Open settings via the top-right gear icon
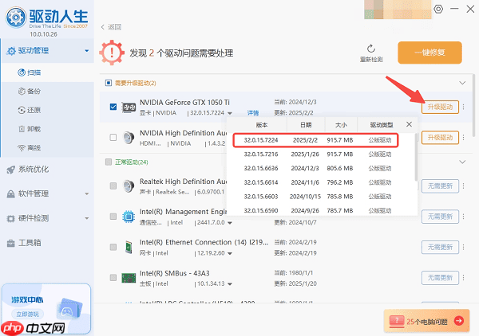This screenshot has width=479, height=336. (438, 9)
